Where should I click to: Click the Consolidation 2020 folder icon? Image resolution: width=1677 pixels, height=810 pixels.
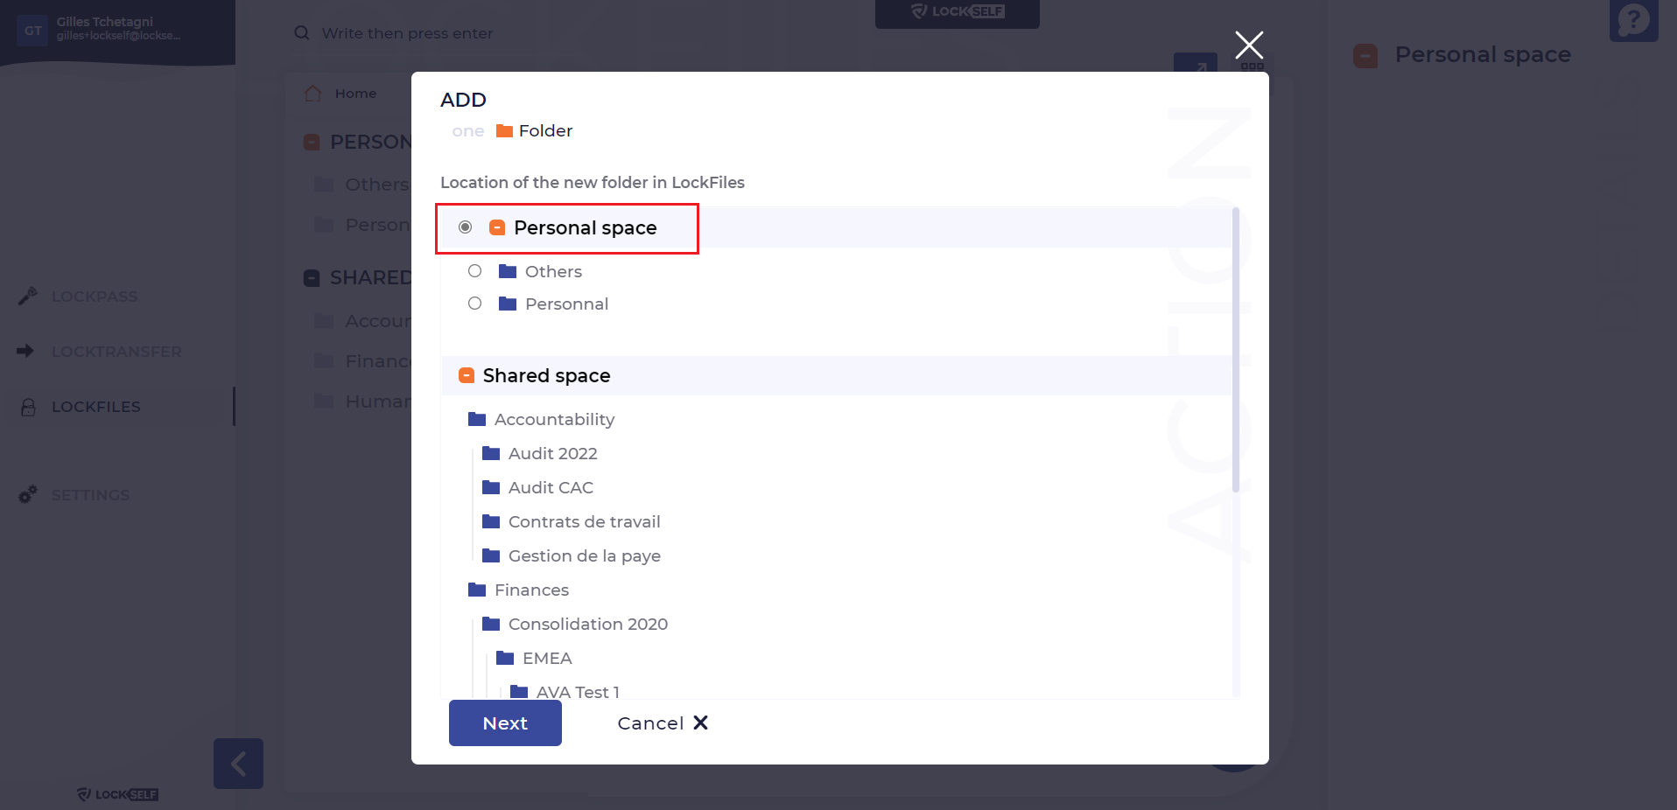click(491, 624)
